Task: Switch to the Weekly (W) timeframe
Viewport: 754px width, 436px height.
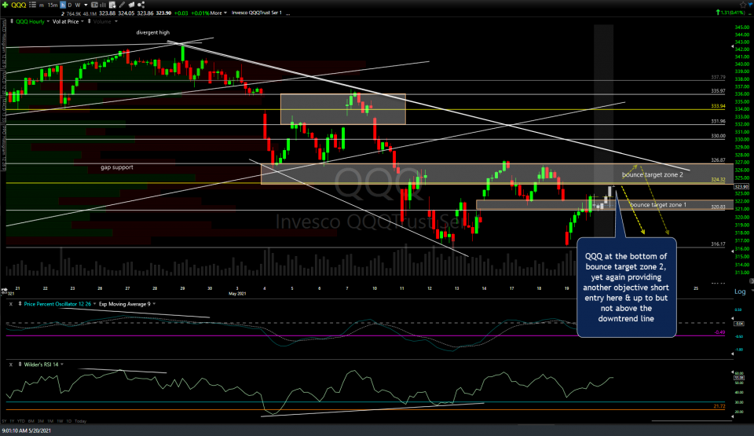Action: click(78, 5)
